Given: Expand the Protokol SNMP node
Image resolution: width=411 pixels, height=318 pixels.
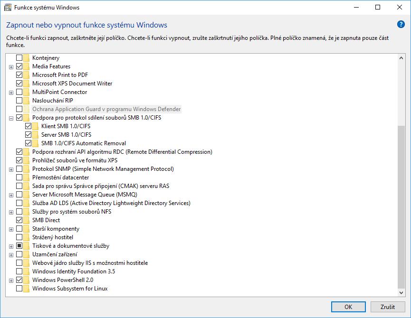Looking at the screenshot, I should (x=11, y=169).
